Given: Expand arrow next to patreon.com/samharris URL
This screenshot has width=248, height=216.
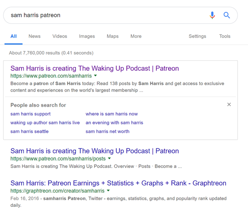Looking at the screenshot, I should (x=96, y=75).
